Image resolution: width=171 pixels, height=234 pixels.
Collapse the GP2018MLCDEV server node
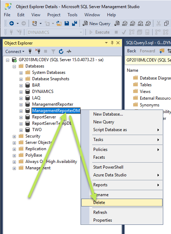8,60
